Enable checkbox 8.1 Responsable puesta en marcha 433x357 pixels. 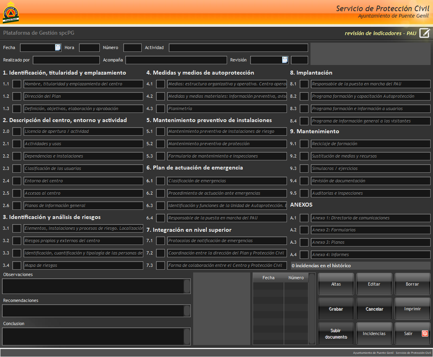point(304,84)
